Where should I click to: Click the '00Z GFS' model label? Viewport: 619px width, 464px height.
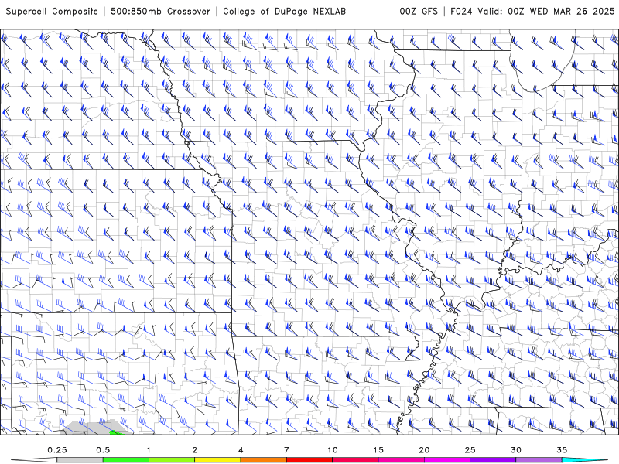pyautogui.click(x=419, y=12)
